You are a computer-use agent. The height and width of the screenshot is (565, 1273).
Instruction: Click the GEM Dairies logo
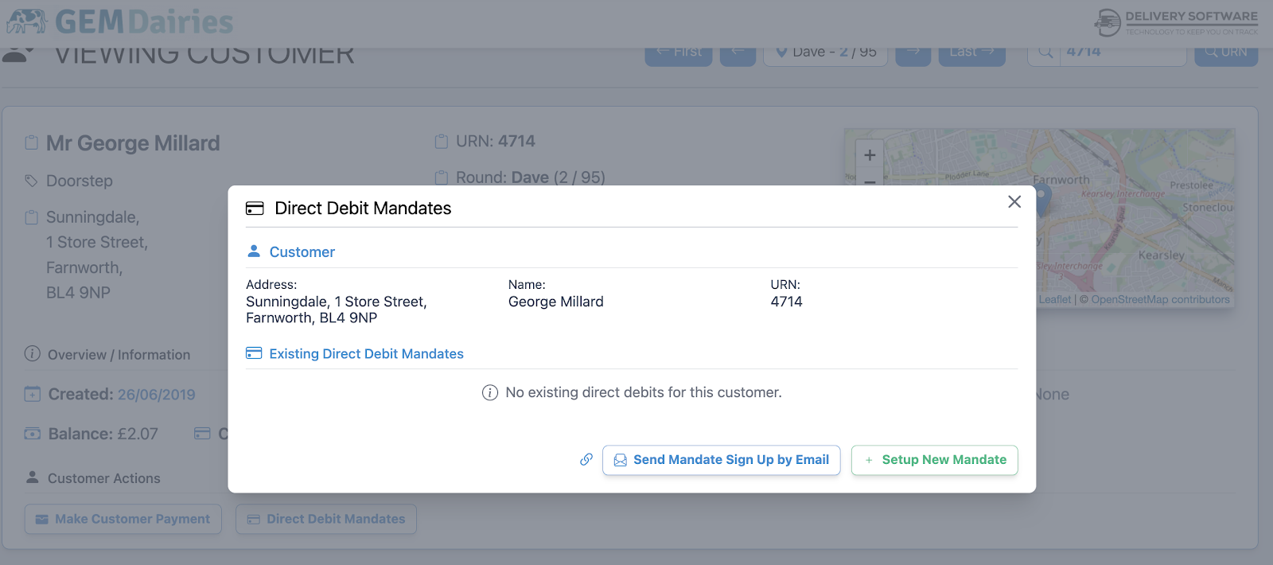119,21
